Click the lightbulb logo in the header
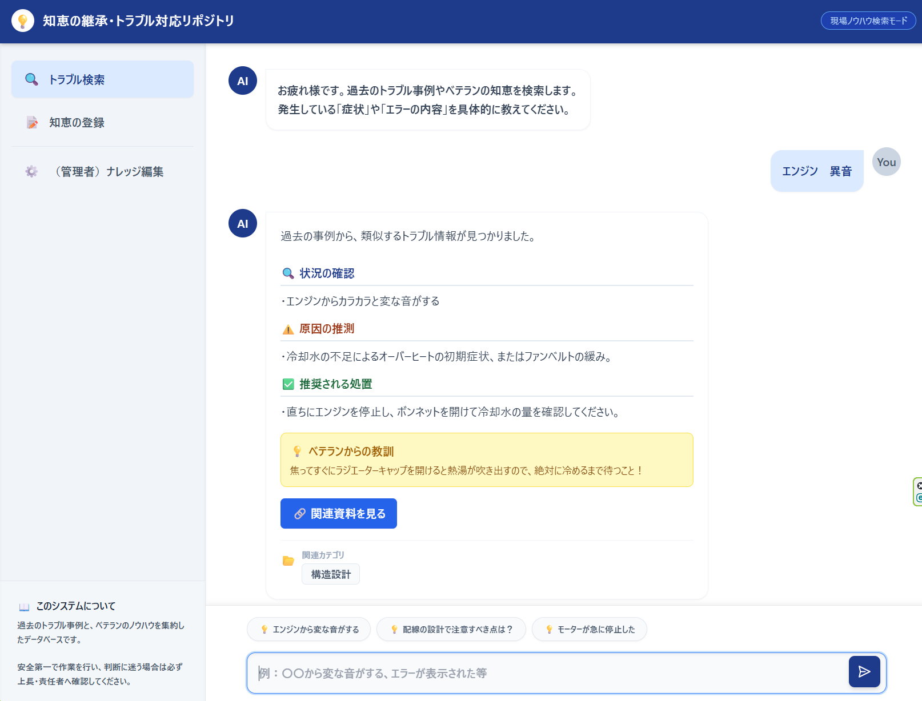922x701 pixels. (x=23, y=21)
